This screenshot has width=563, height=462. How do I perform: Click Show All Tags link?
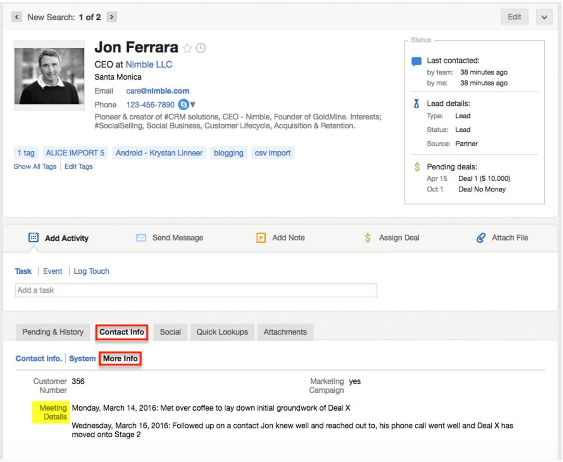(35, 166)
